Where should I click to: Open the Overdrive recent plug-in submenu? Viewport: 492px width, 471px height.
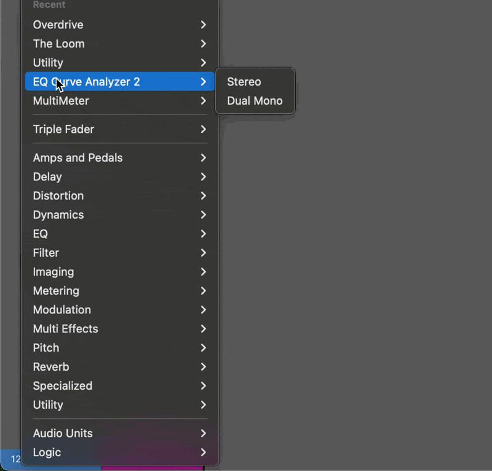58,25
